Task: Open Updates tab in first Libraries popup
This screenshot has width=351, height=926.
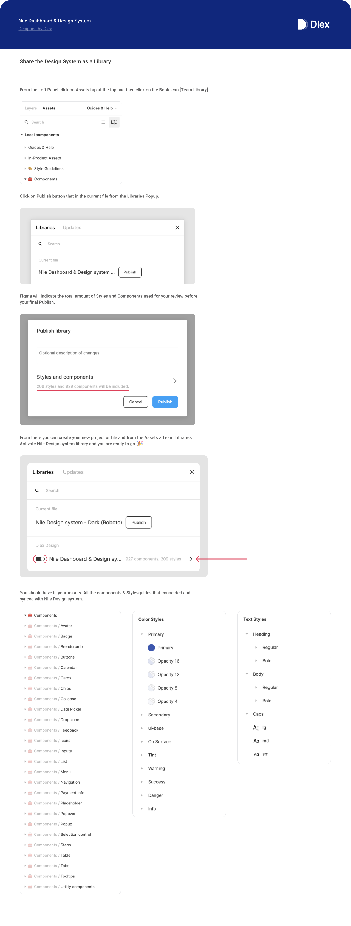Action: point(72,228)
